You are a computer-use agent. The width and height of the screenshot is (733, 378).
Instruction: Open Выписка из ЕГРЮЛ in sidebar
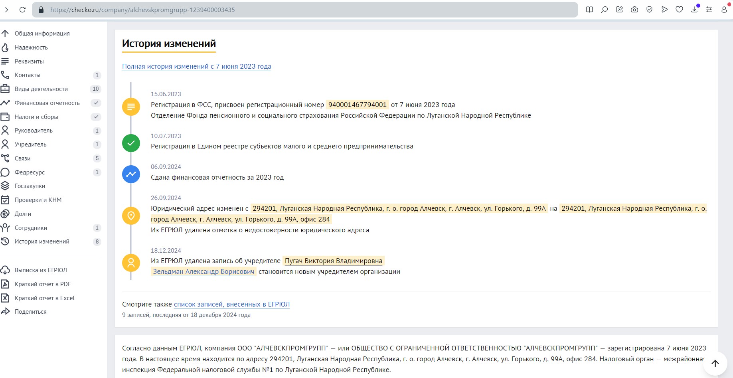41,270
